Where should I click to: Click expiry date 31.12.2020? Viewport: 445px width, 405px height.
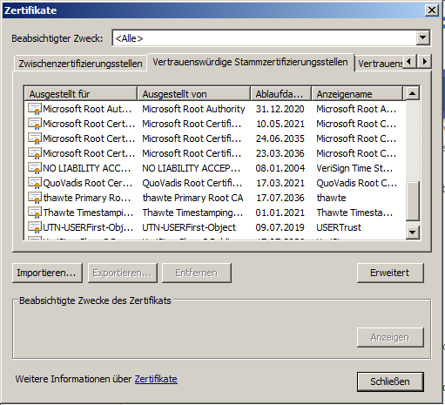280,109
